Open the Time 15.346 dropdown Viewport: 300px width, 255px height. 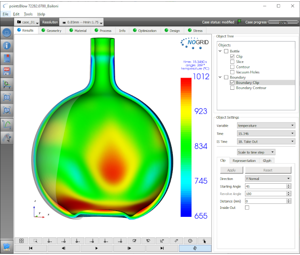(x=266, y=133)
